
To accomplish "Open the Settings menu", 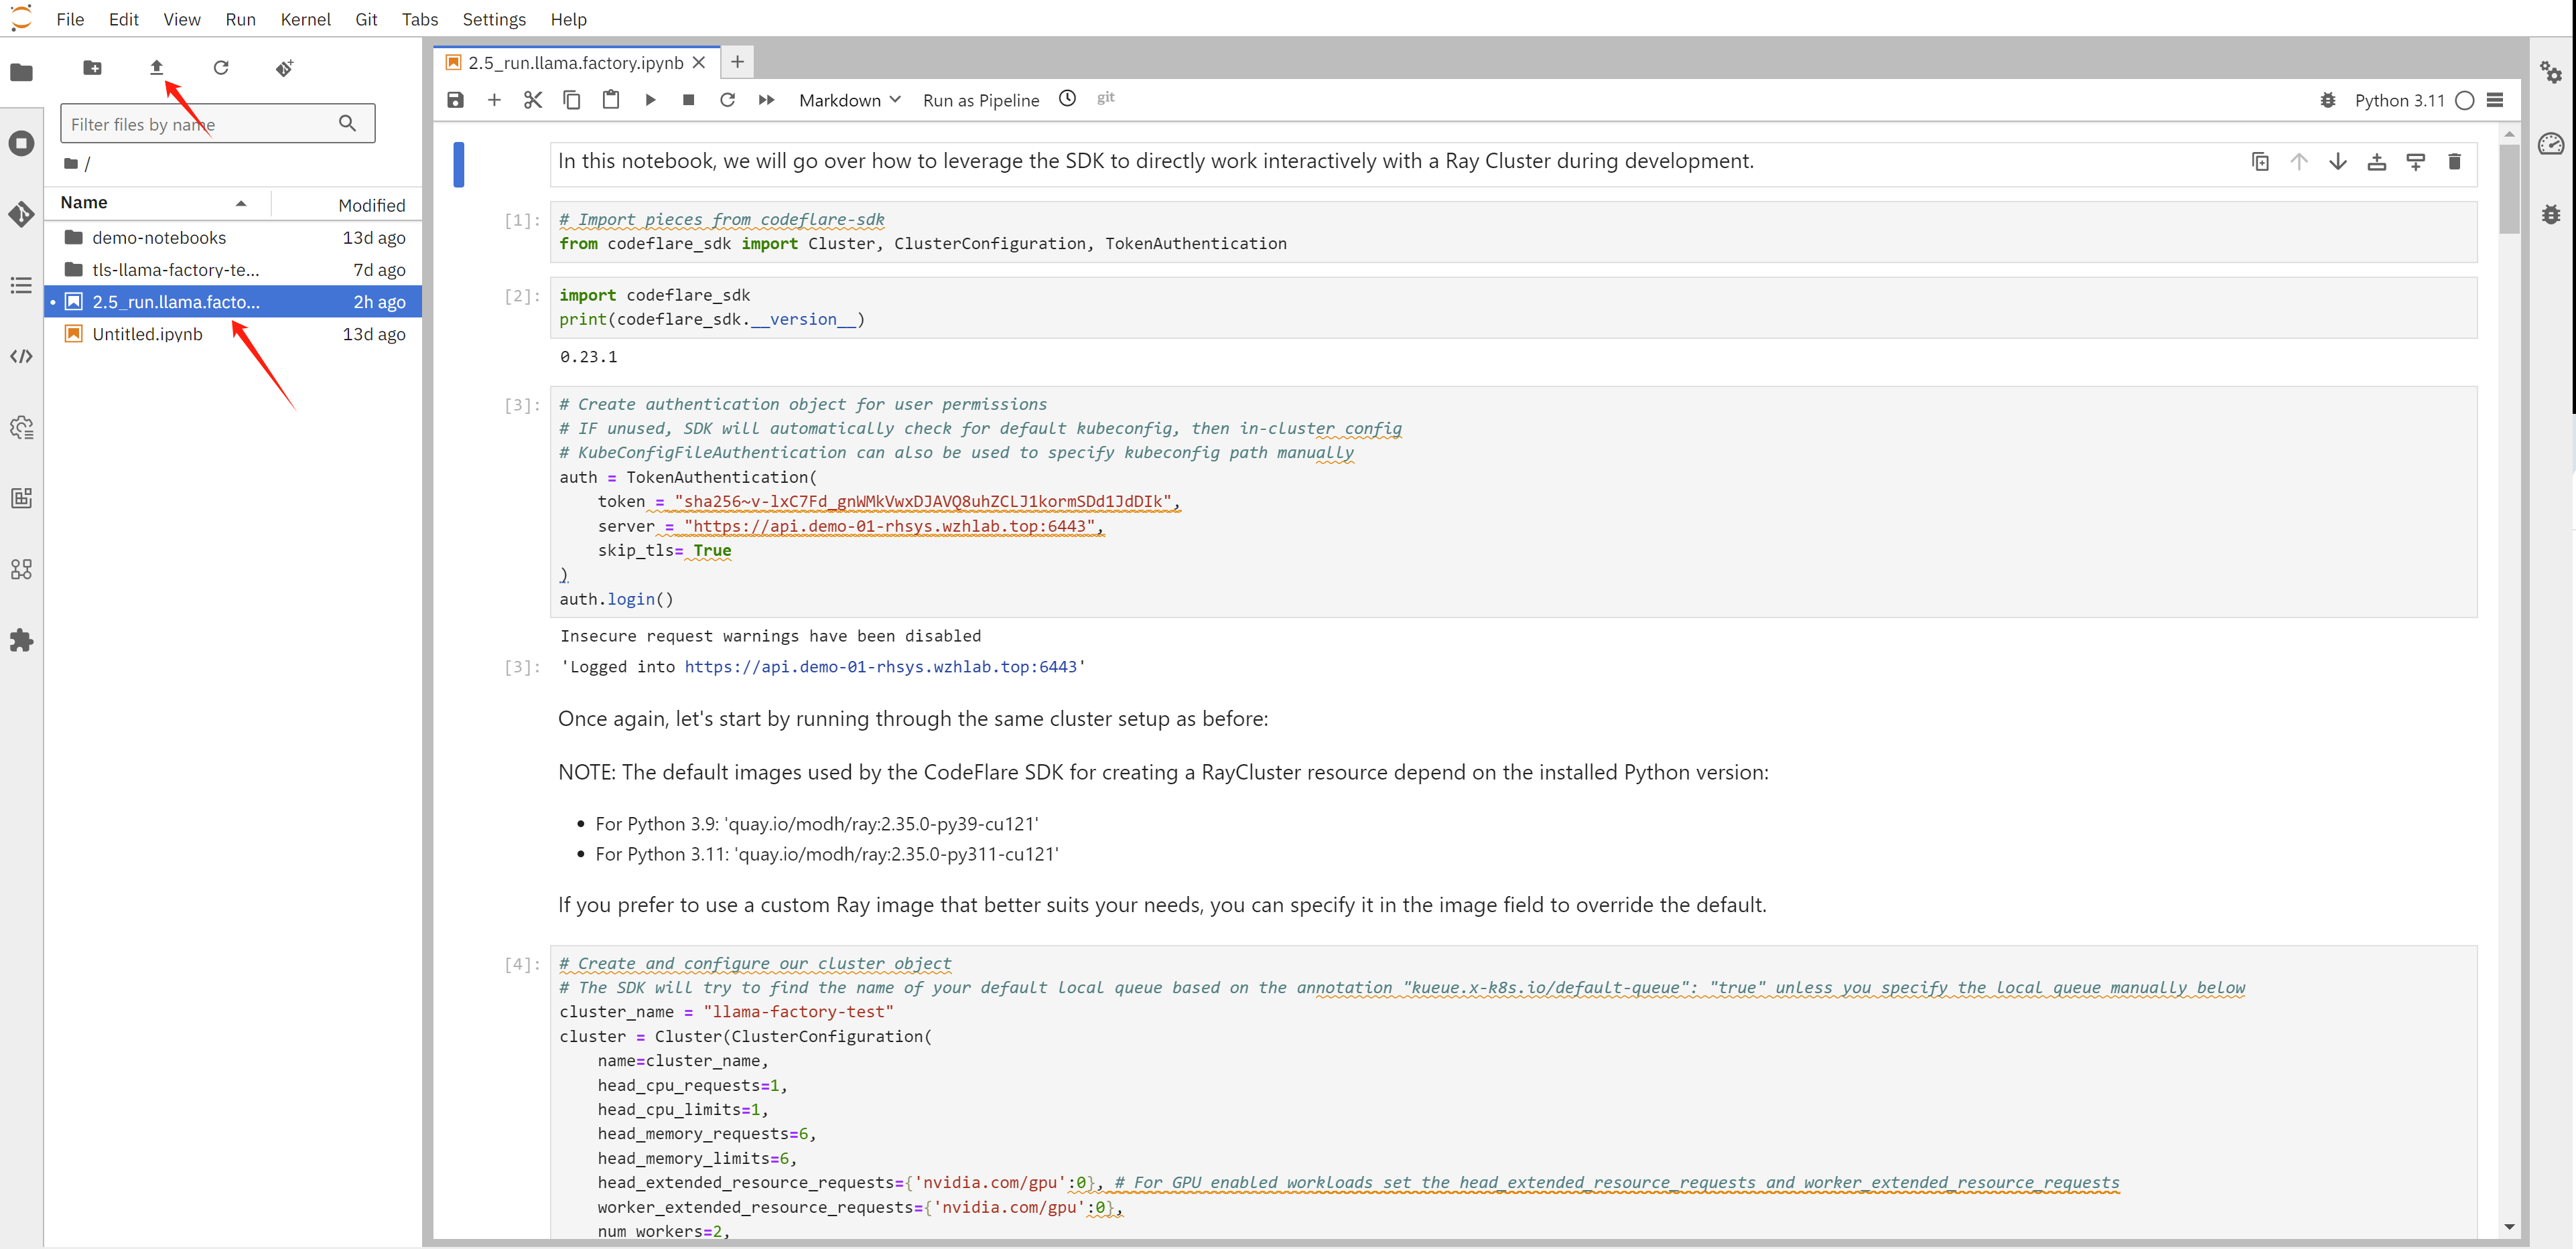I will pyautogui.click(x=493, y=19).
